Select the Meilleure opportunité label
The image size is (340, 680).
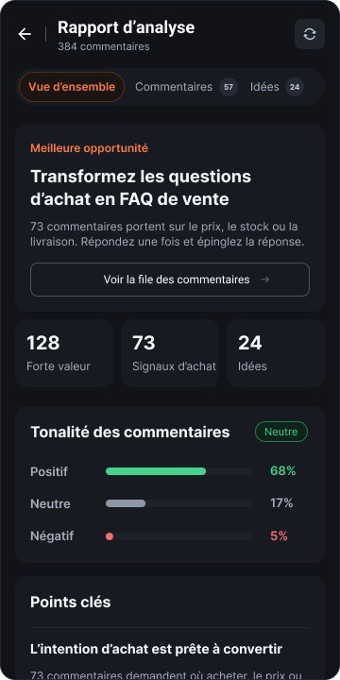[x=90, y=148]
